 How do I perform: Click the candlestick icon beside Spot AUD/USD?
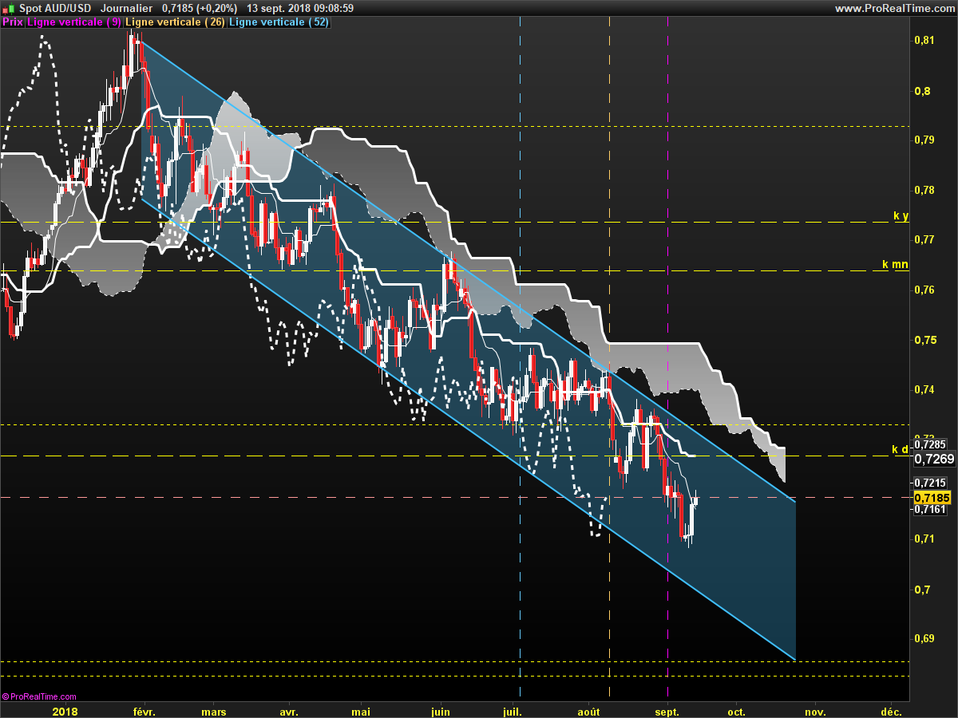pyautogui.click(x=10, y=8)
